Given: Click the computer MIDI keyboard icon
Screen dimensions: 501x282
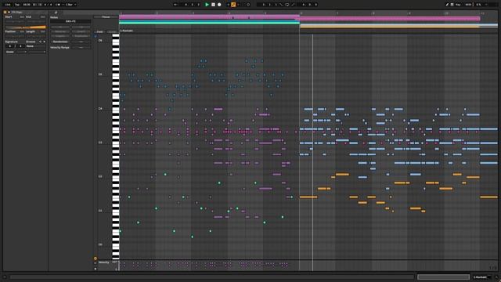Looking at the screenshot, I should [452, 5].
